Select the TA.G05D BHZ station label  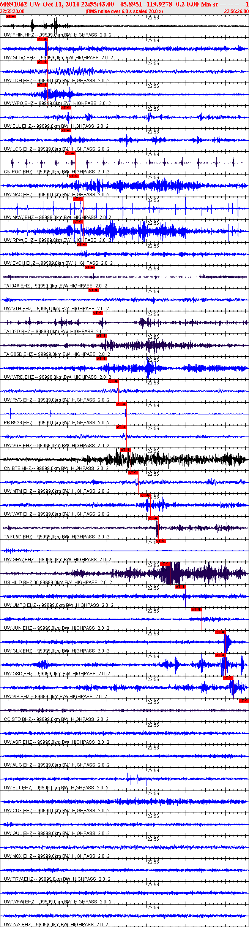click(x=18, y=354)
